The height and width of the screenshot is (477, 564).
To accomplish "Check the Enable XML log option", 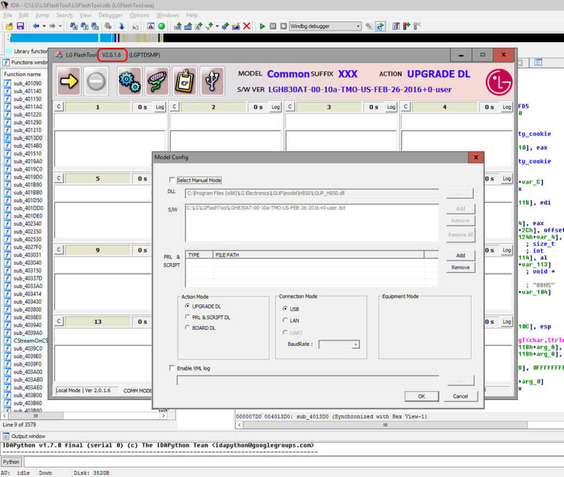I will (172, 368).
